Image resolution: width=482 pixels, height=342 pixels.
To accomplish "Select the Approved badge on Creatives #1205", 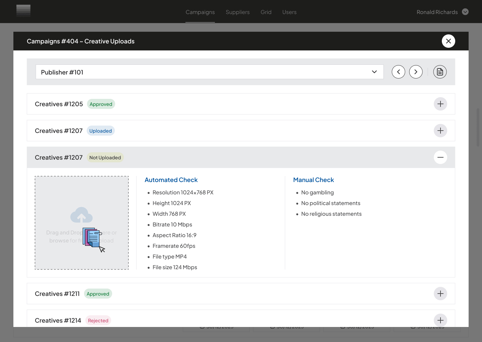I will click(x=101, y=104).
